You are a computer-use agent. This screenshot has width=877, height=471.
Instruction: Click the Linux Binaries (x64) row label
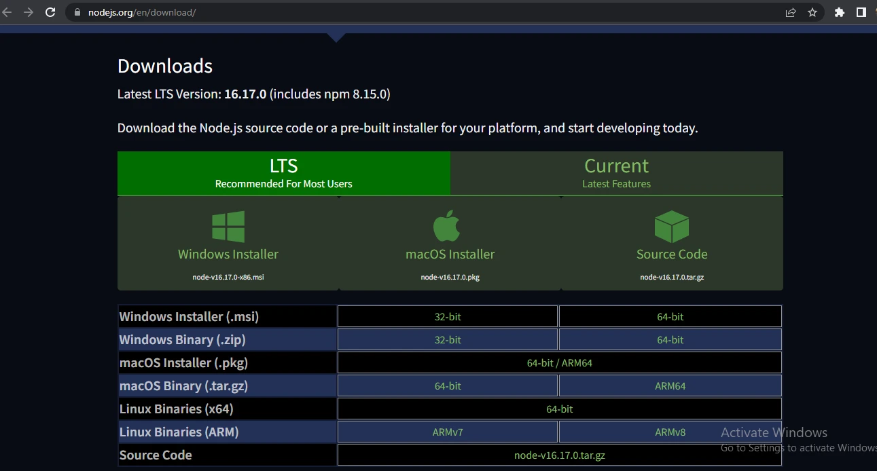coord(176,409)
